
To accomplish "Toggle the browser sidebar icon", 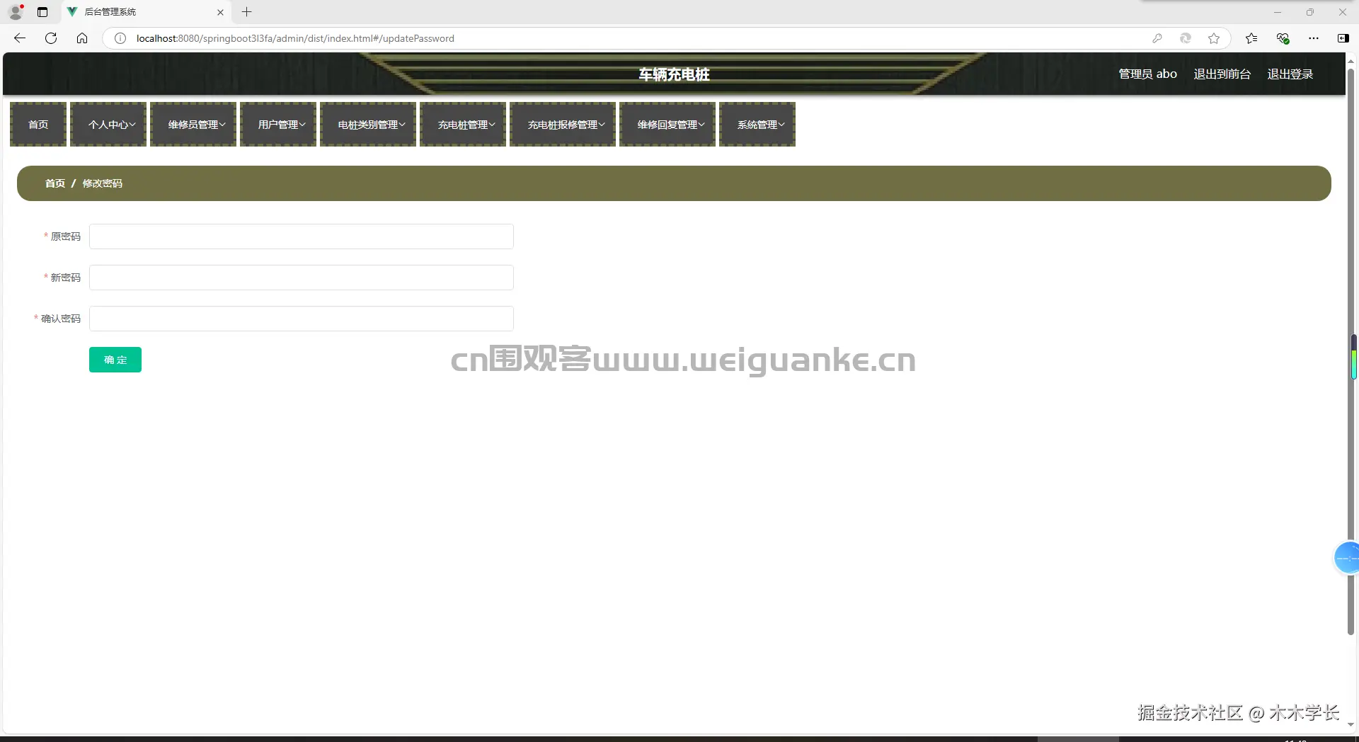I will click(1343, 38).
